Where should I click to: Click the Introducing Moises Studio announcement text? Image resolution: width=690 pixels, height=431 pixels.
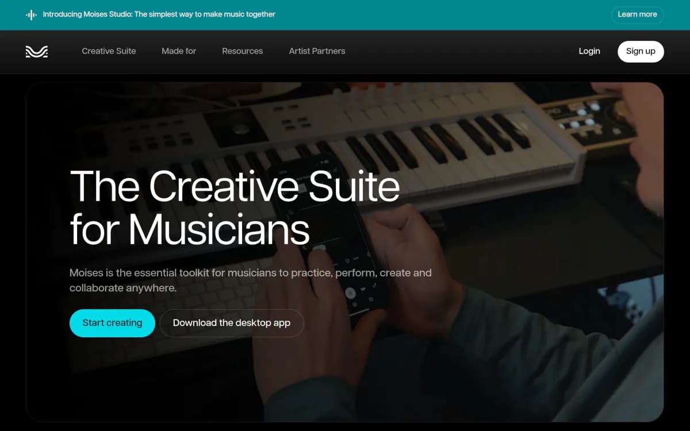click(x=159, y=14)
